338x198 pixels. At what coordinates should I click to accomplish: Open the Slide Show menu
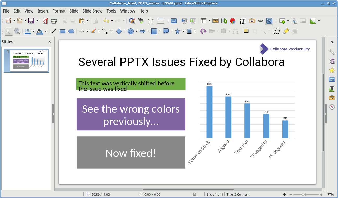pos(93,11)
